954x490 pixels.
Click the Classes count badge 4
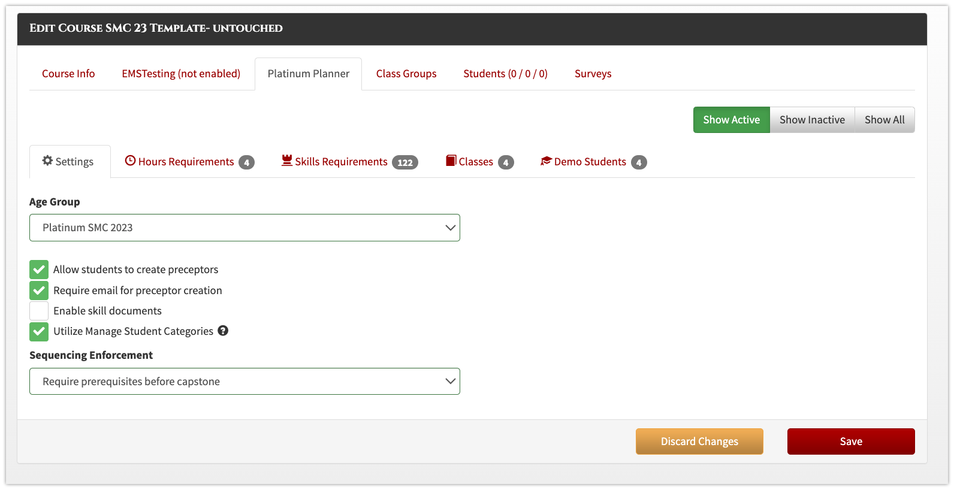pyautogui.click(x=506, y=162)
